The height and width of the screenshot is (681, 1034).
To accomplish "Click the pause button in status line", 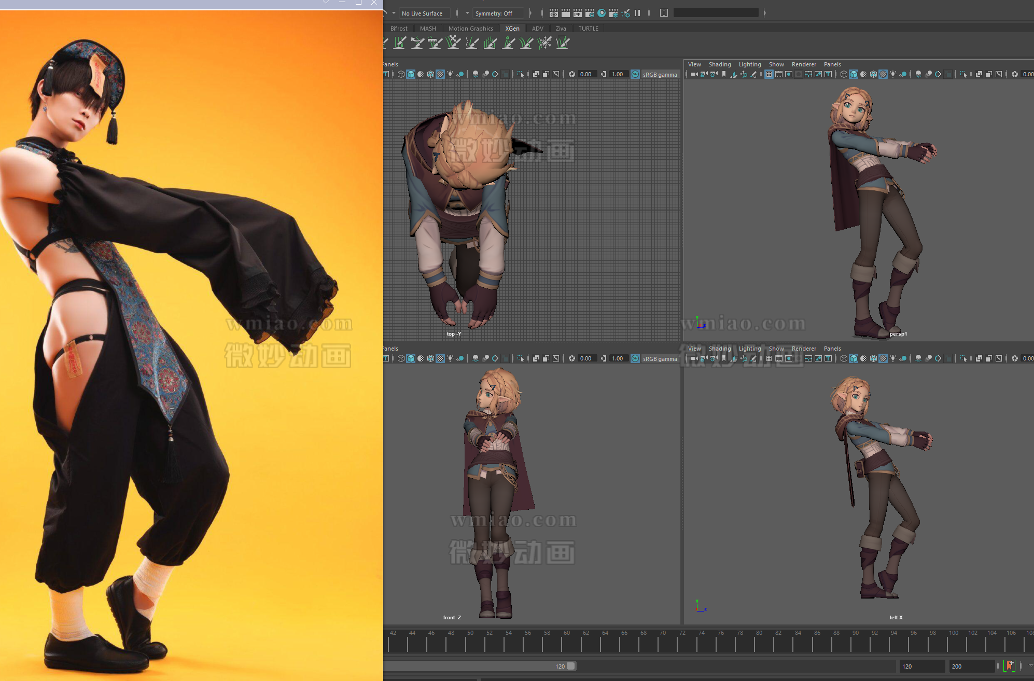I will click(637, 13).
